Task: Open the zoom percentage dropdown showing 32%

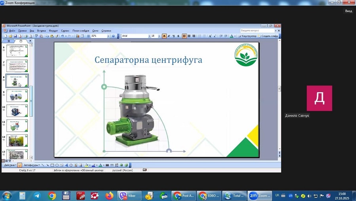Action: (108, 36)
